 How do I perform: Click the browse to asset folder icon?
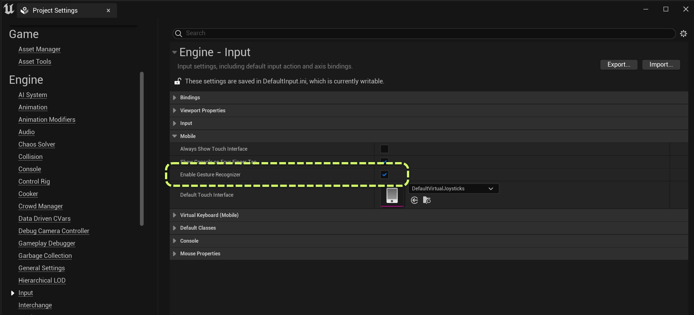tap(427, 200)
